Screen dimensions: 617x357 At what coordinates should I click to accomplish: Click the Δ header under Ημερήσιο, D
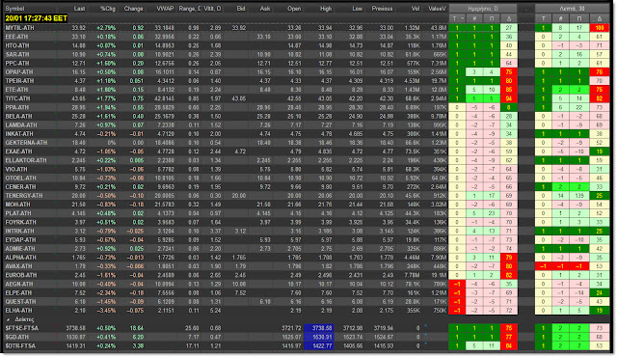point(509,18)
